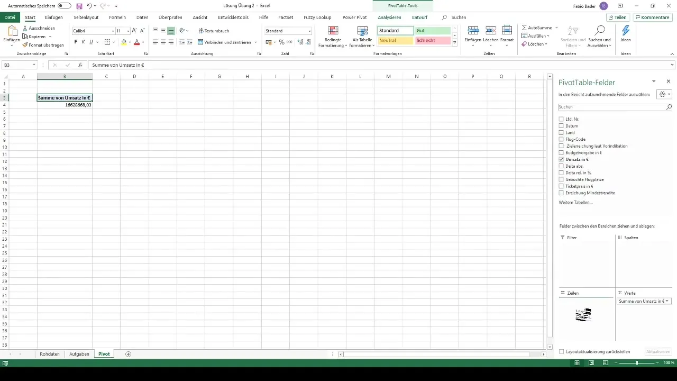Open the font size 11 dropdown
Image resolution: width=677 pixels, height=381 pixels.
pos(127,31)
